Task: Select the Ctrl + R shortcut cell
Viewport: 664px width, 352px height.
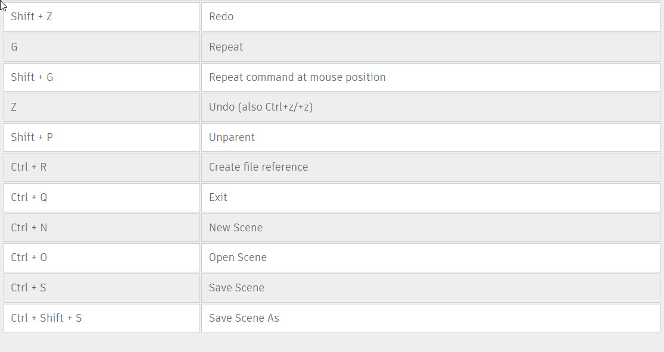Action: 102,167
